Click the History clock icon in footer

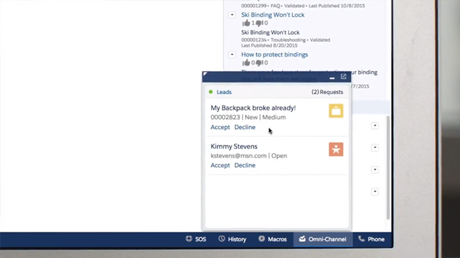[x=222, y=239]
